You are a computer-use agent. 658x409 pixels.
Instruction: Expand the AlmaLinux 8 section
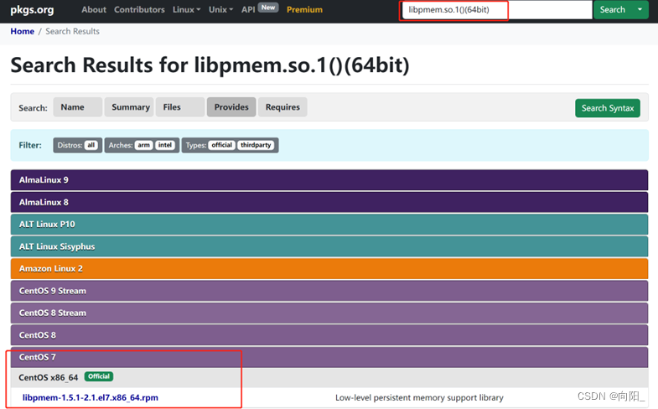coord(329,202)
